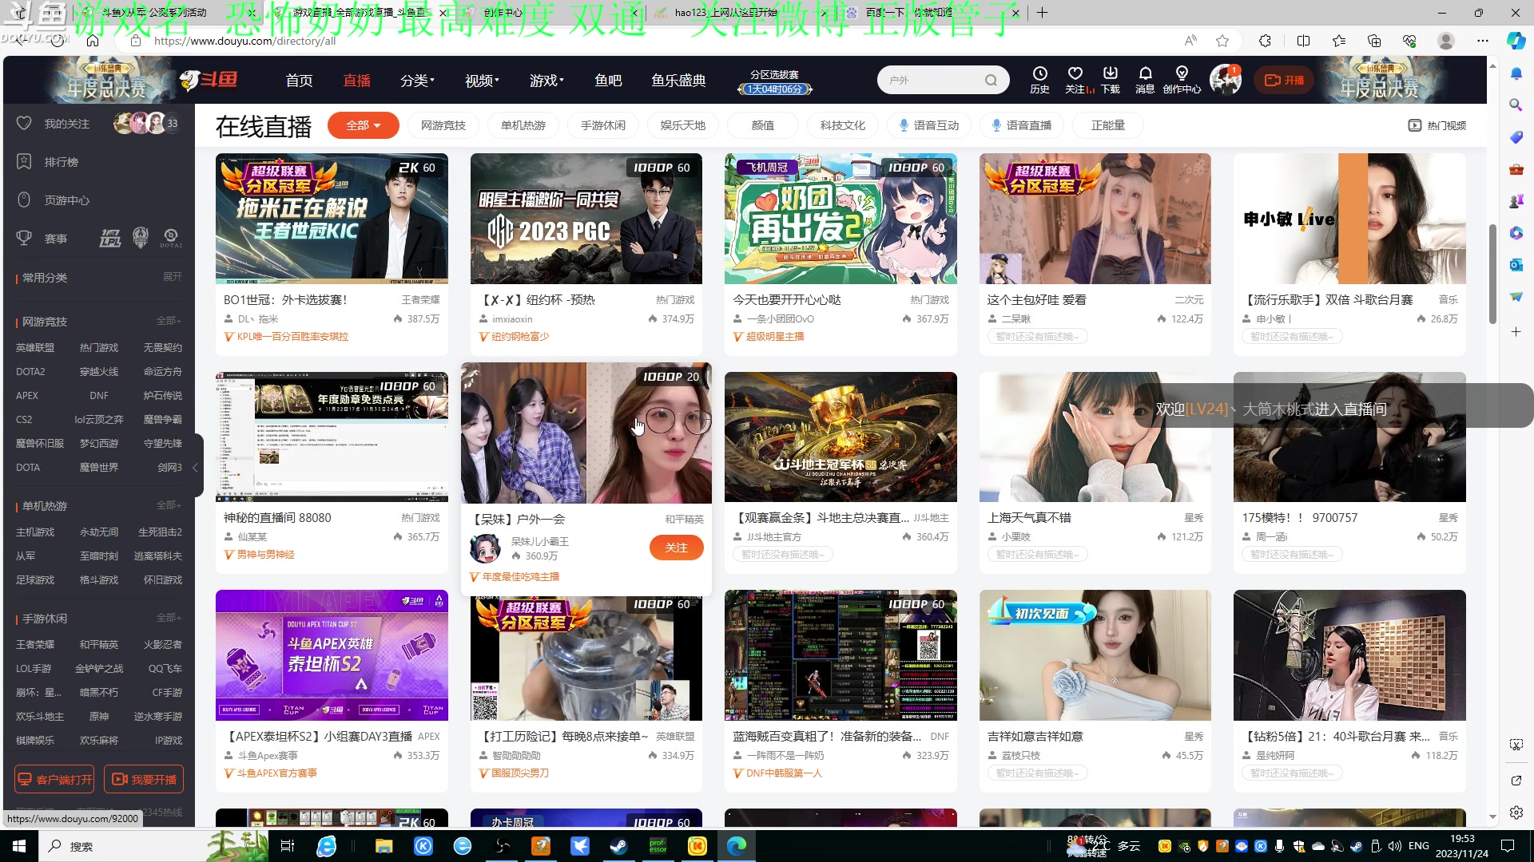The image size is (1534, 862).
Task: Click 客户端打开 button
Action: [x=55, y=779]
